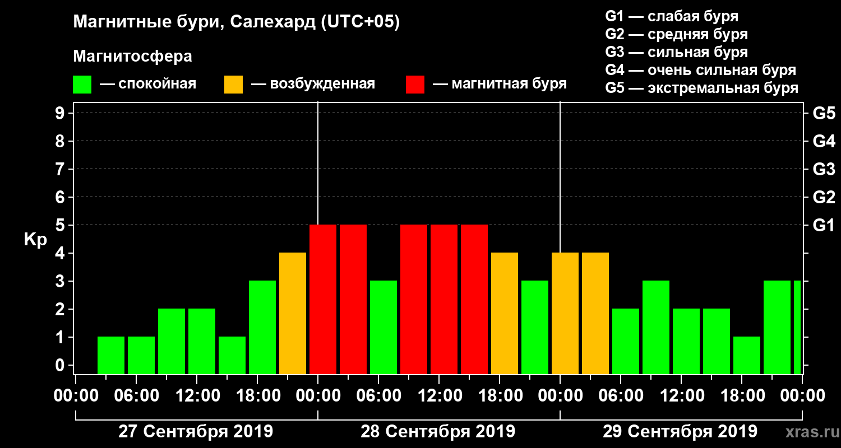This screenshot has height=448, width=841.
Task: Click the '28 Сентября 2019' date label
Action: (438, 432)
